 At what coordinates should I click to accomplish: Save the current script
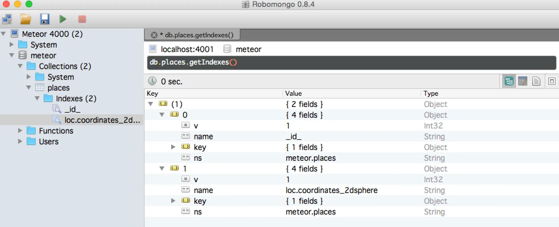[x=45, y=19]
